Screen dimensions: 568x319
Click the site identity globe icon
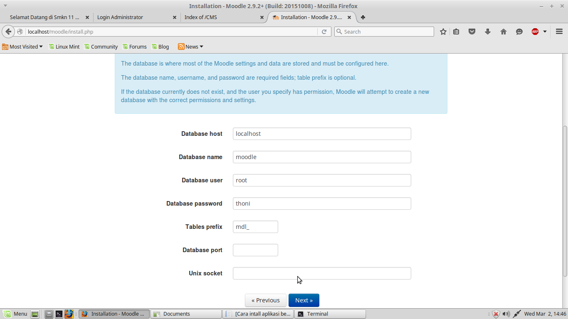(20, 32)
